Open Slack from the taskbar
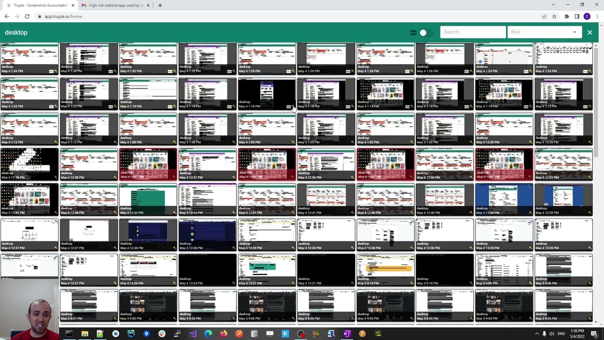 coord(162,334)
